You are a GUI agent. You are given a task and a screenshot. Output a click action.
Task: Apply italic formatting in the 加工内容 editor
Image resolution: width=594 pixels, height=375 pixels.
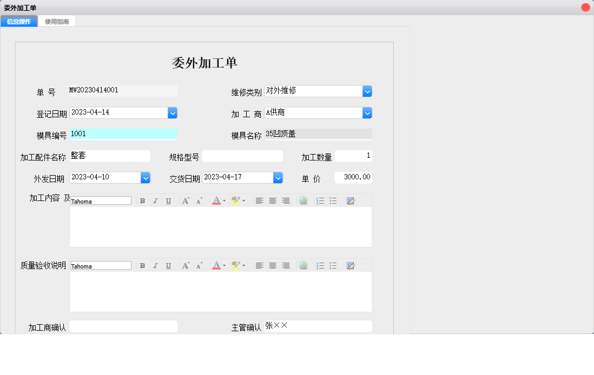coord(155,200)
